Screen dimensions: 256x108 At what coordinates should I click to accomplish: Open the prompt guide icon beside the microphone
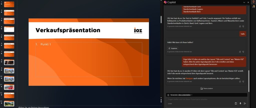click(x=236, y=104)
